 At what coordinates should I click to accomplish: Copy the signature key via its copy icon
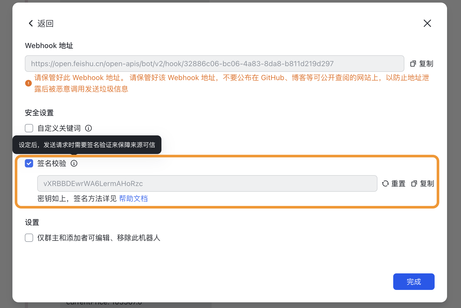click(x=414, y=183)
